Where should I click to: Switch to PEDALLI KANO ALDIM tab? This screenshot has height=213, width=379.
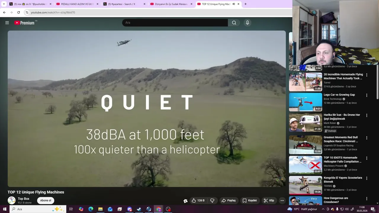pyautogui.click(x=77, y=4)
